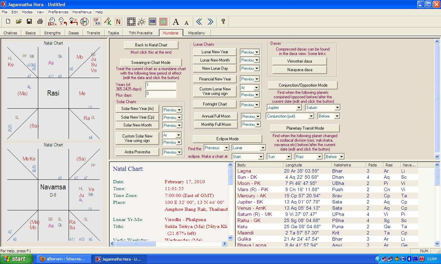Open help with yellow question mark icon
Image resolution: width=441 pixels, height=264 pixels.
[x=223, y=22]
